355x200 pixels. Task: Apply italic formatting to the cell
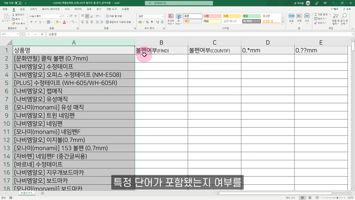[36, 22]
